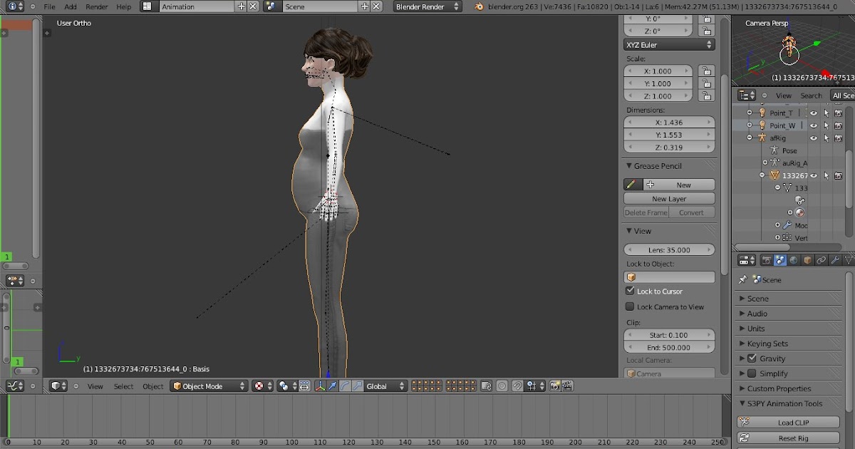
Task: Adjust the Lens 35.000 slider
Action: point(668,249)
